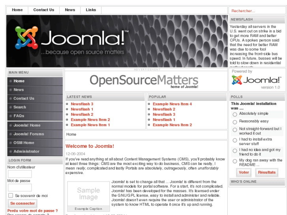The height and width of the screenshot is (215, 287).
Task: Click 'Perdu votre mot de passe ?' link
Action: pyautogui.click(x=33, y=211)
